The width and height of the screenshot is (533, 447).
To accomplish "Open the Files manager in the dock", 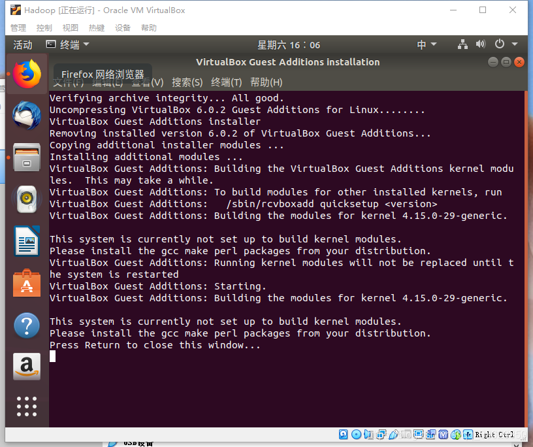I will tap(27, 157).
